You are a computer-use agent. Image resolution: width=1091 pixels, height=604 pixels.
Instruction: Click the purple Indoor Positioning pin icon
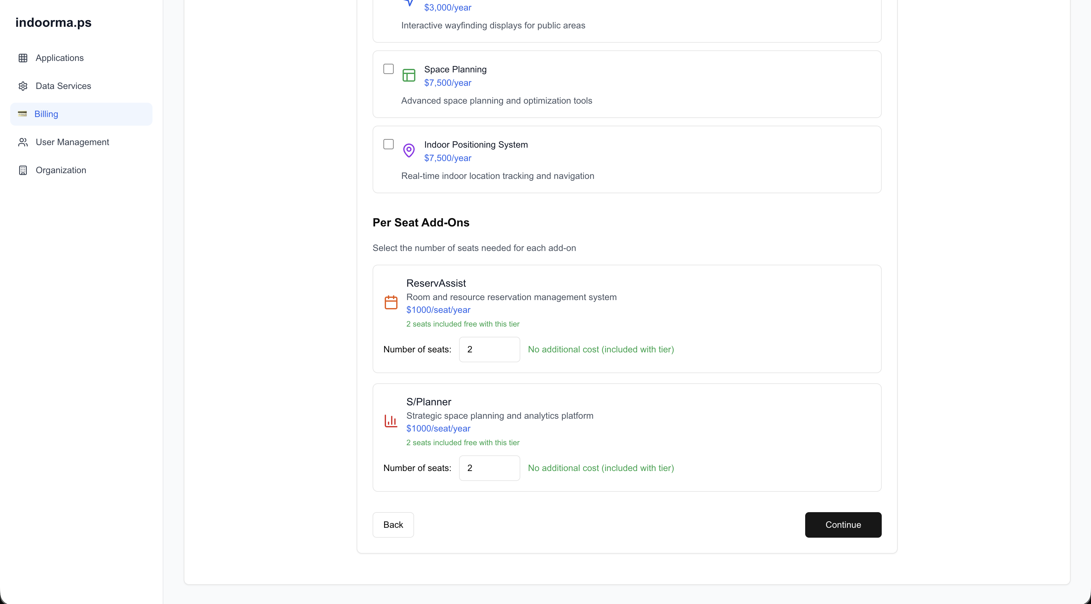pyautogui.click(x=409, y=151)
